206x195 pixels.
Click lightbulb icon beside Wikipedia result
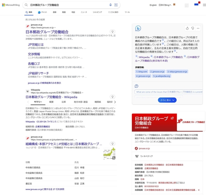(112, 97)
